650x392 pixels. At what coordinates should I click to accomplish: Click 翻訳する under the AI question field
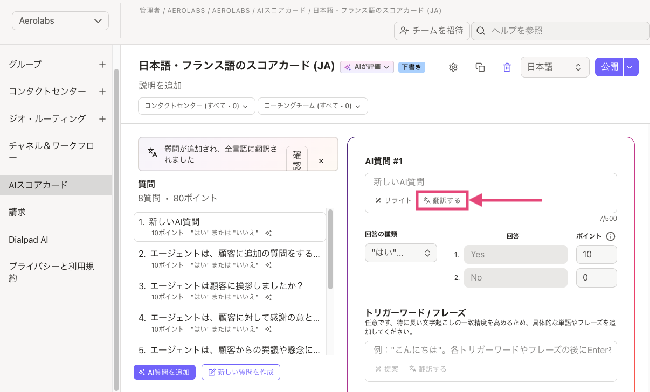442,200
